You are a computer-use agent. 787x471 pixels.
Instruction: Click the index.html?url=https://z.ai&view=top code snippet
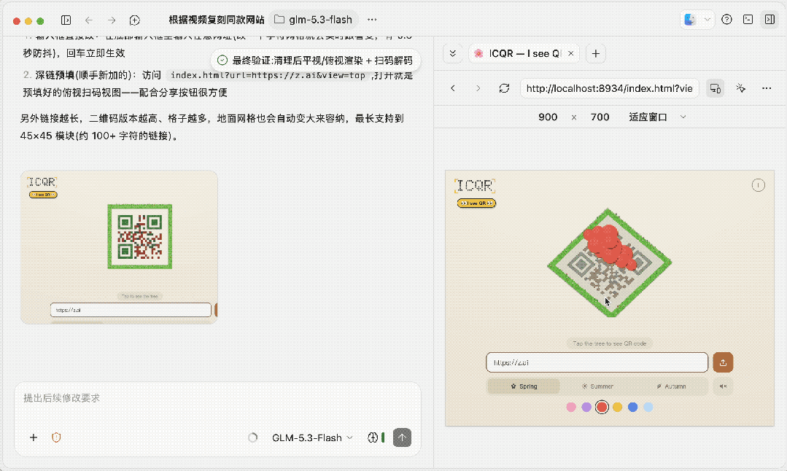tap(268, 75)
